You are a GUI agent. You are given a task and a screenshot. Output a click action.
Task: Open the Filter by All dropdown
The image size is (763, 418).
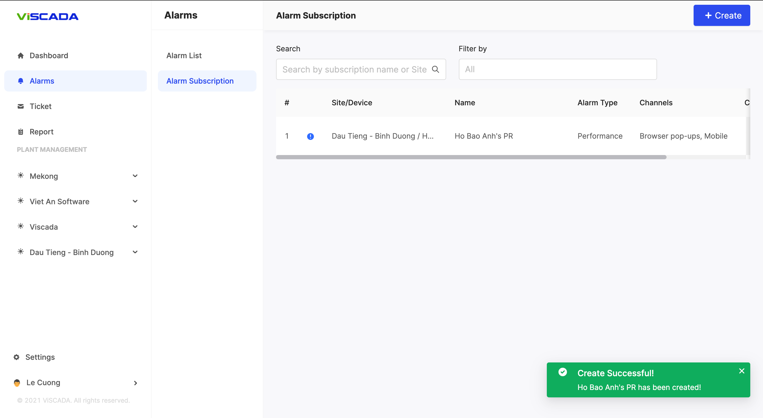coord(557,69)
